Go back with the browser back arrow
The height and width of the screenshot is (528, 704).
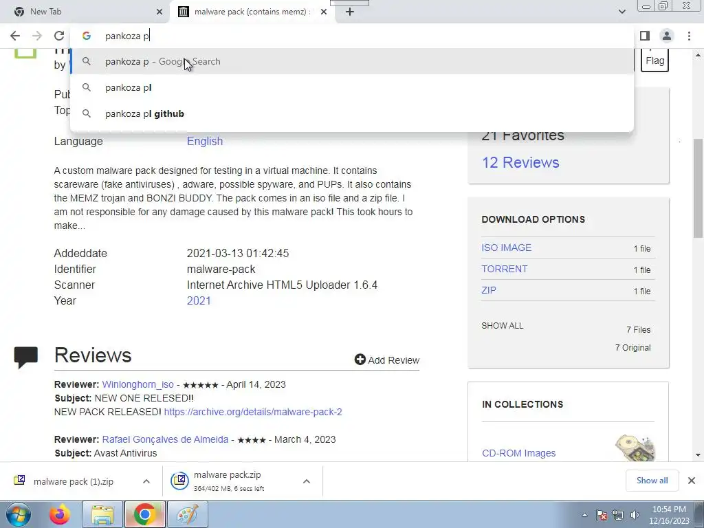[x=15, y=36]
